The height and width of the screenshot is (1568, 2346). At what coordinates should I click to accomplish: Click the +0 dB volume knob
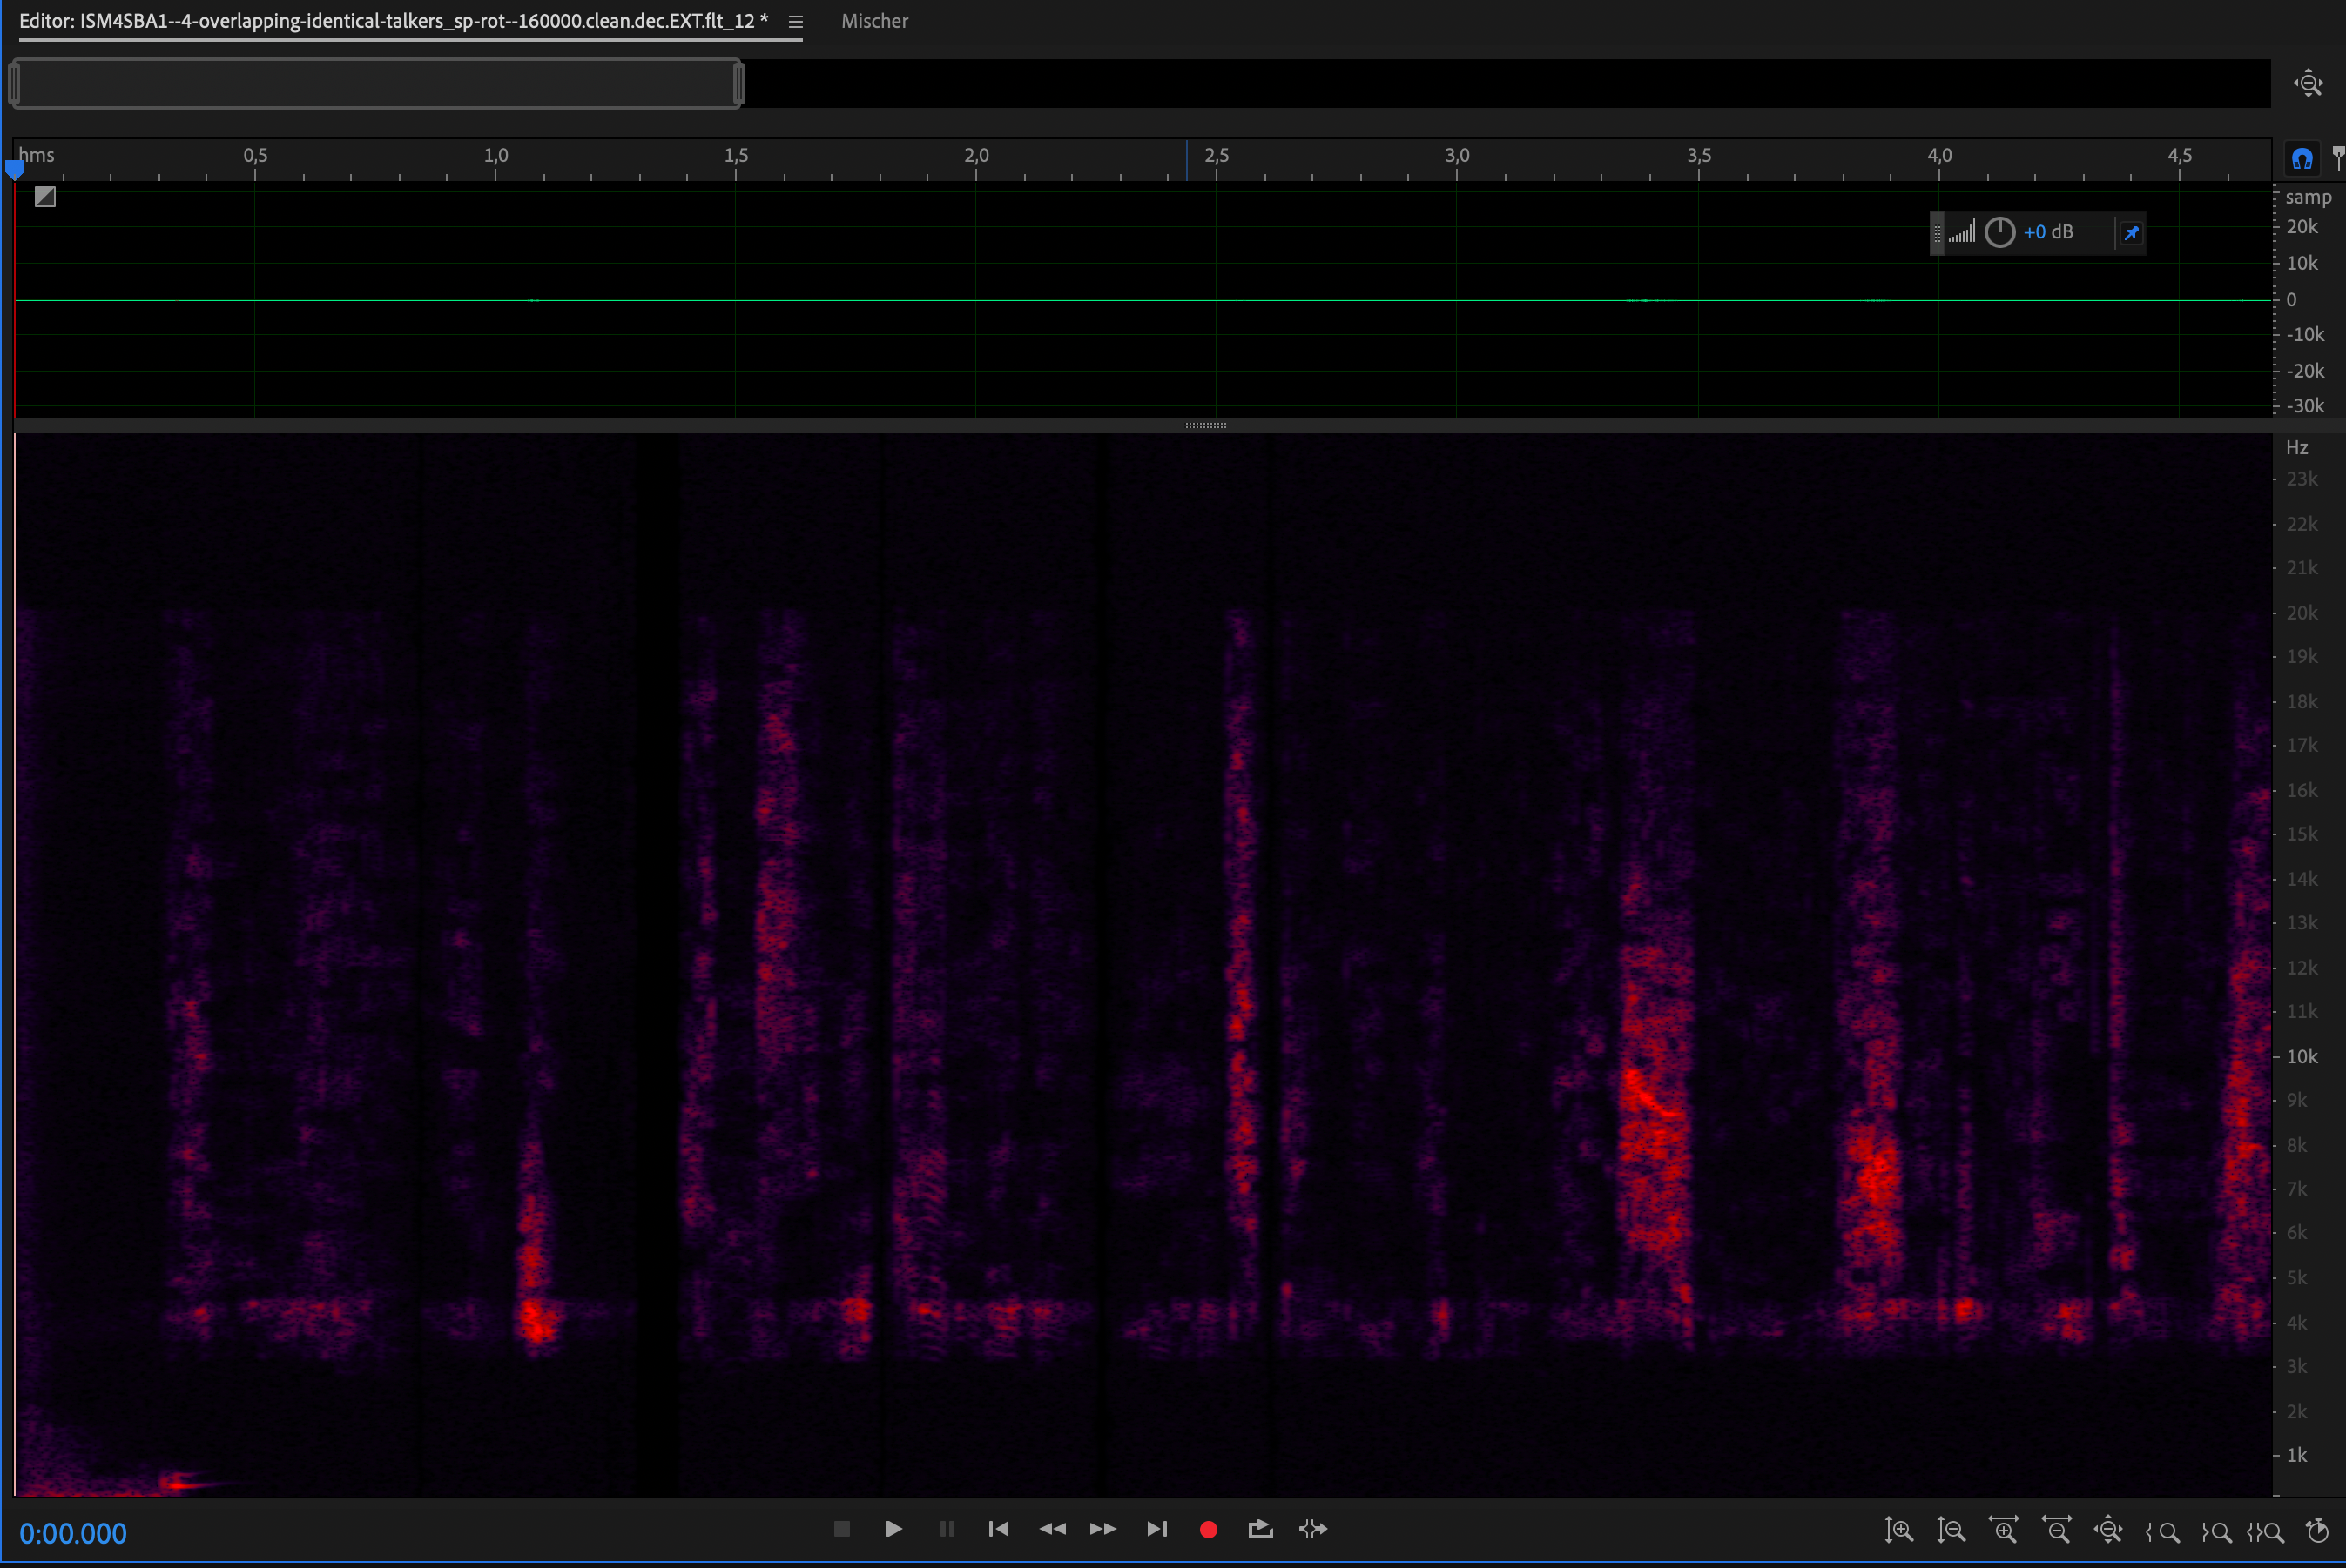(1999, 232)
